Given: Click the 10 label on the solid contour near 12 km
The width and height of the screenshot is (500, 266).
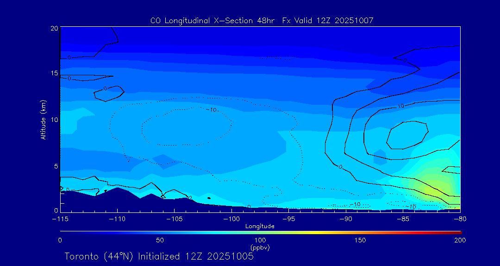Looking at the screenshot, I should (400, 106).
